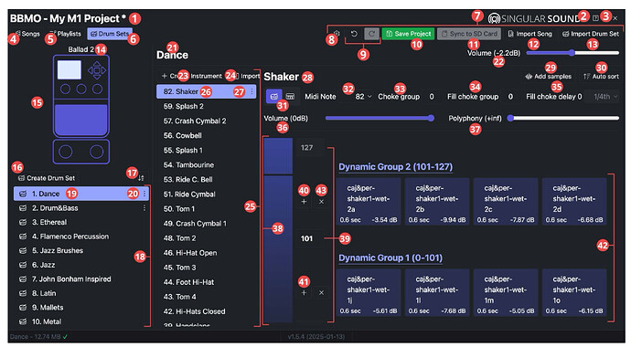The height and width of the screenshot is (347, 631).
Task: Expand Dynamic Group 2 (101-127) header
Action: click(396, 167)
